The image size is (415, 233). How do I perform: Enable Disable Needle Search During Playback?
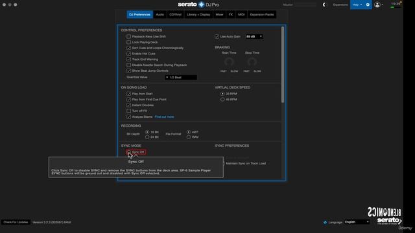(x=128, y=65)
